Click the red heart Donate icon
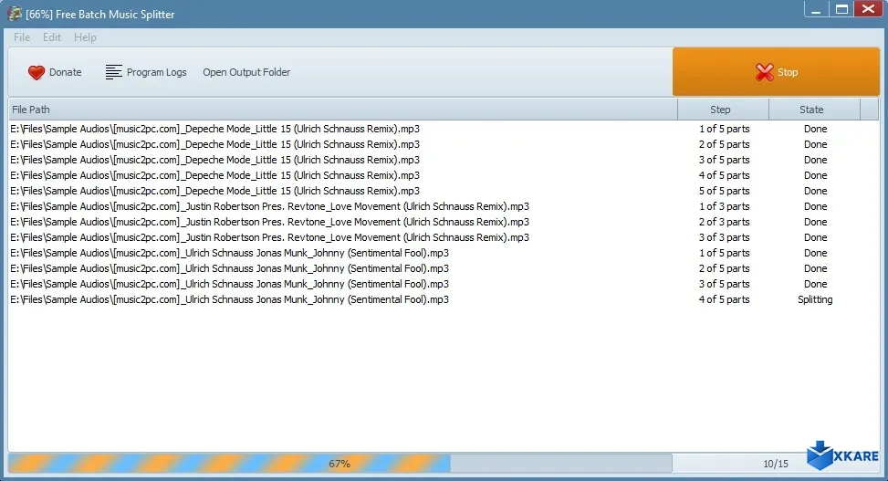888x481 pixels. pyautogui.click(x=37, y=72)
